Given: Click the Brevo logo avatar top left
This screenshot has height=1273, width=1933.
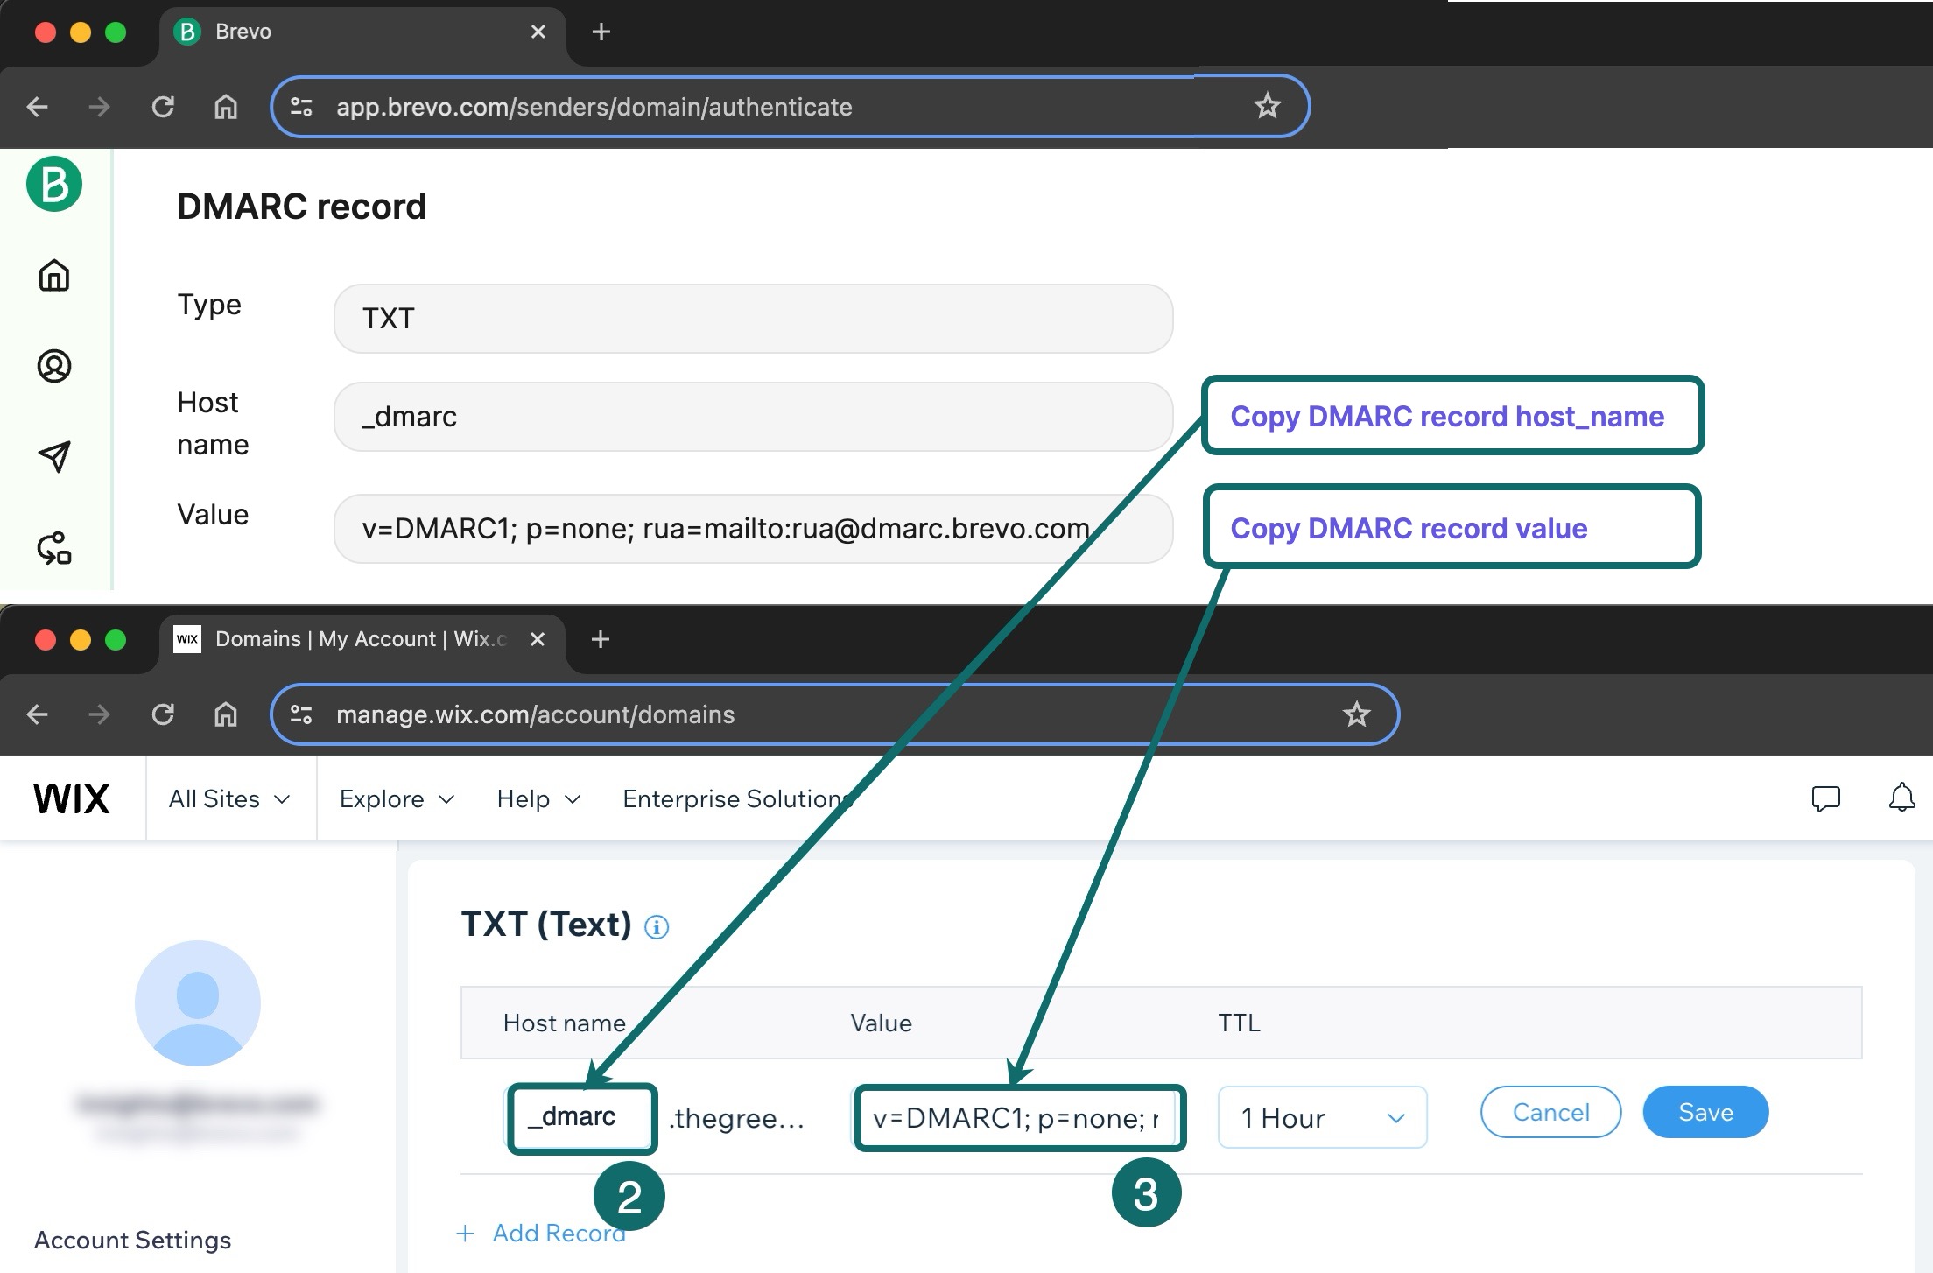Looking at the screenshot, I should point(53,182).
